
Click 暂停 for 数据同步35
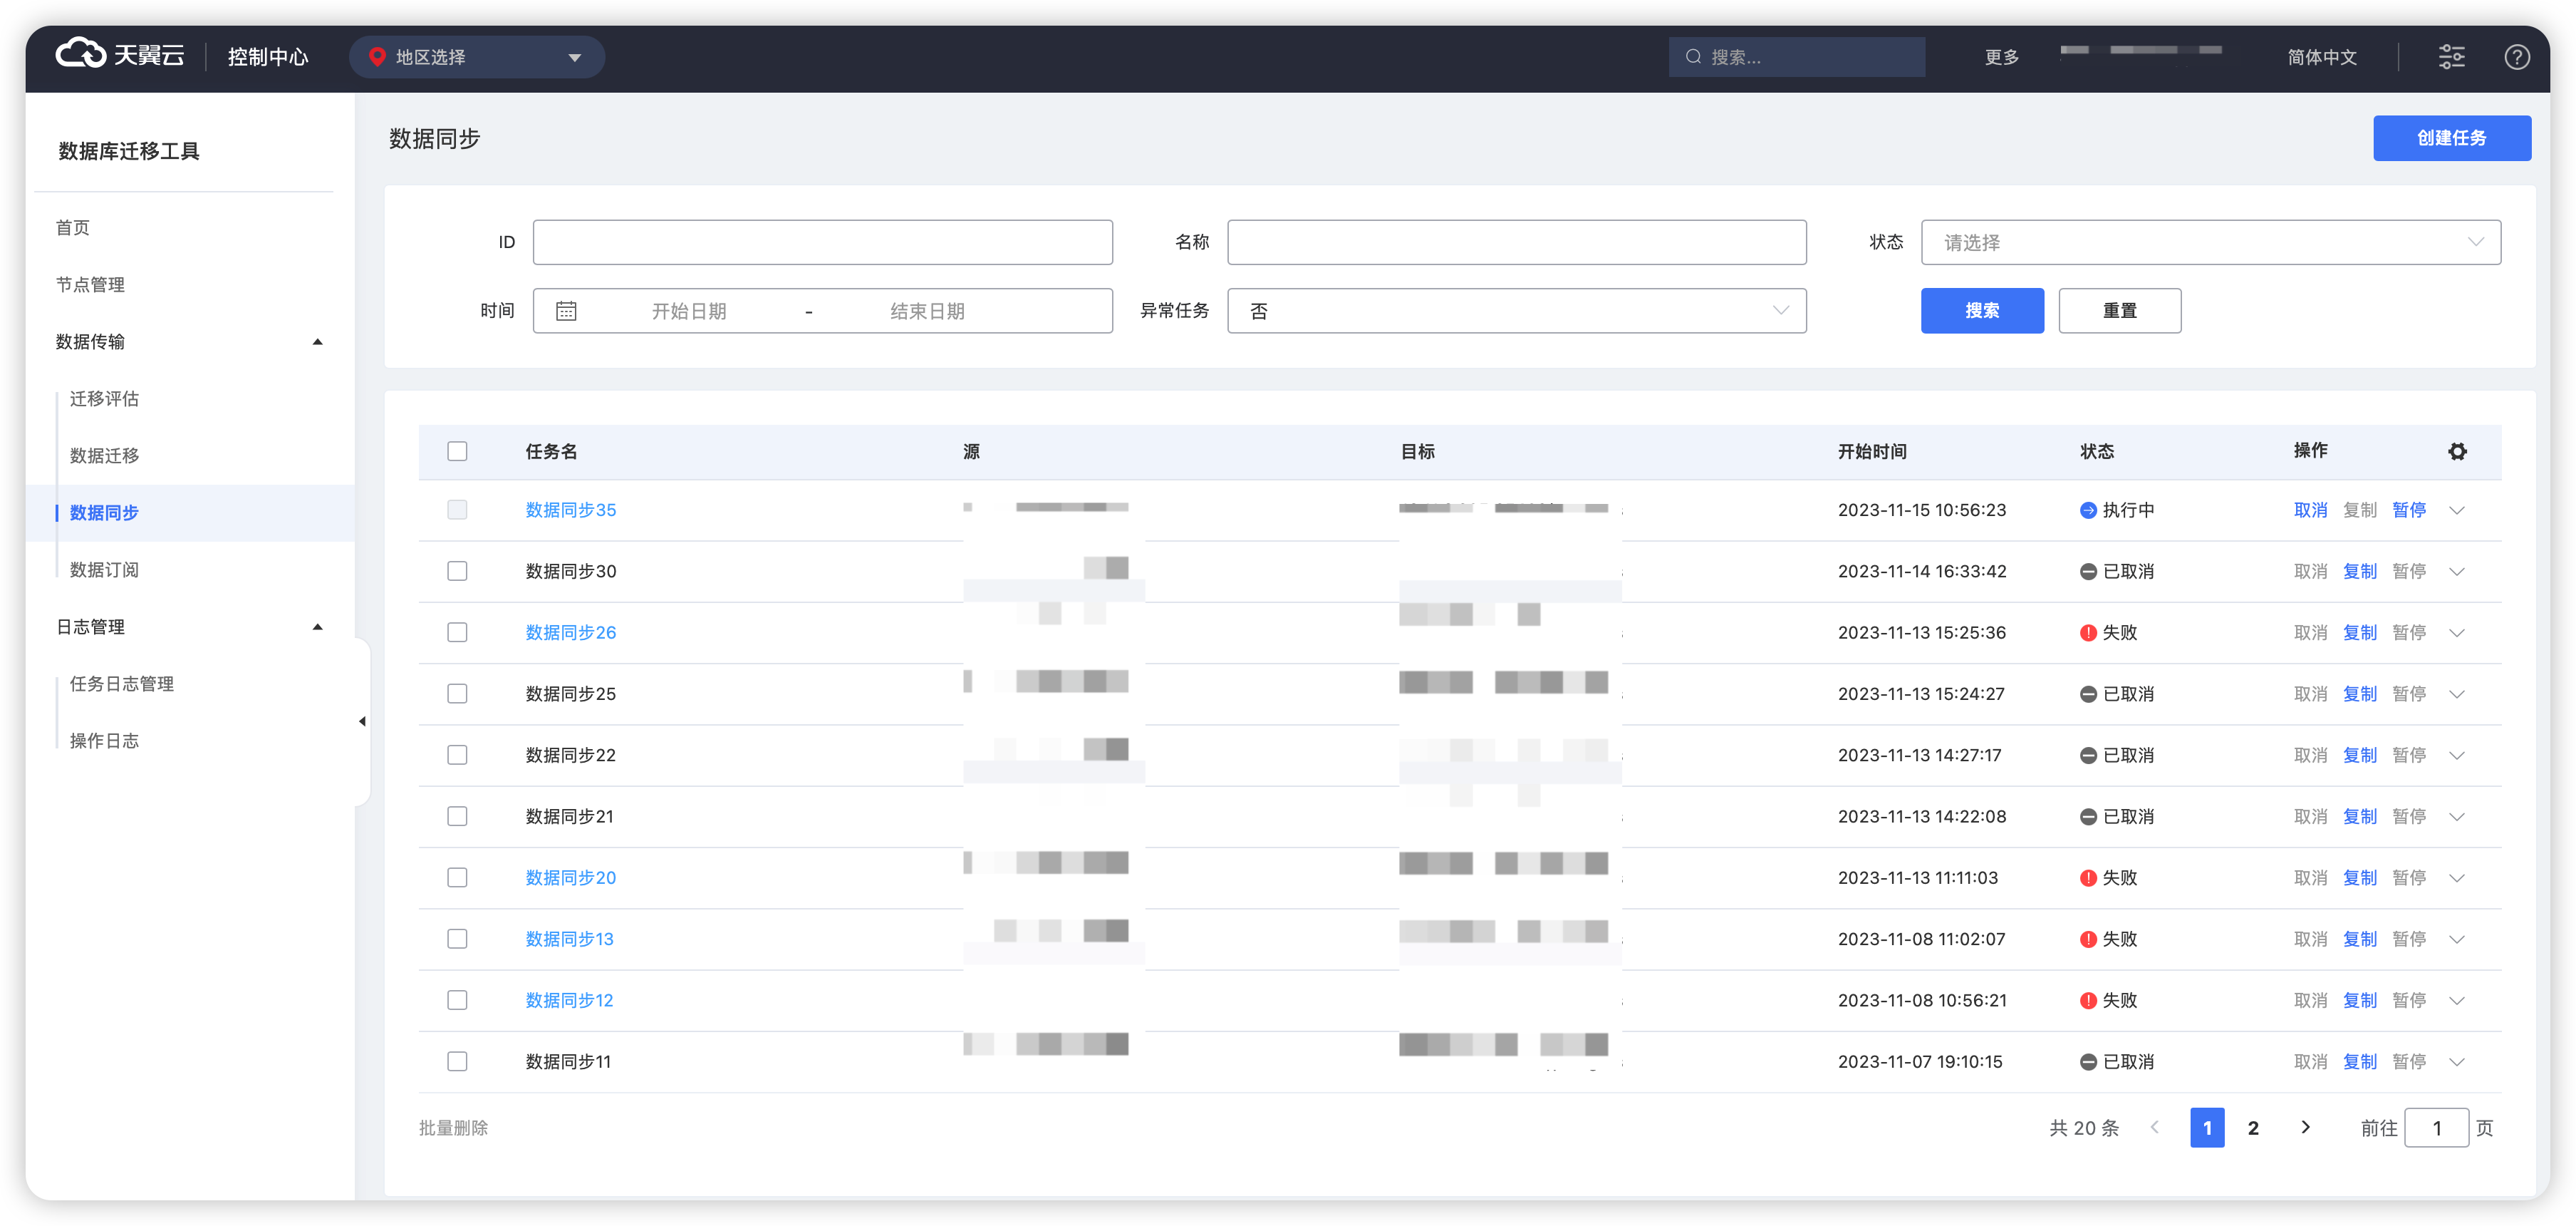click(x=2409, y=510)
